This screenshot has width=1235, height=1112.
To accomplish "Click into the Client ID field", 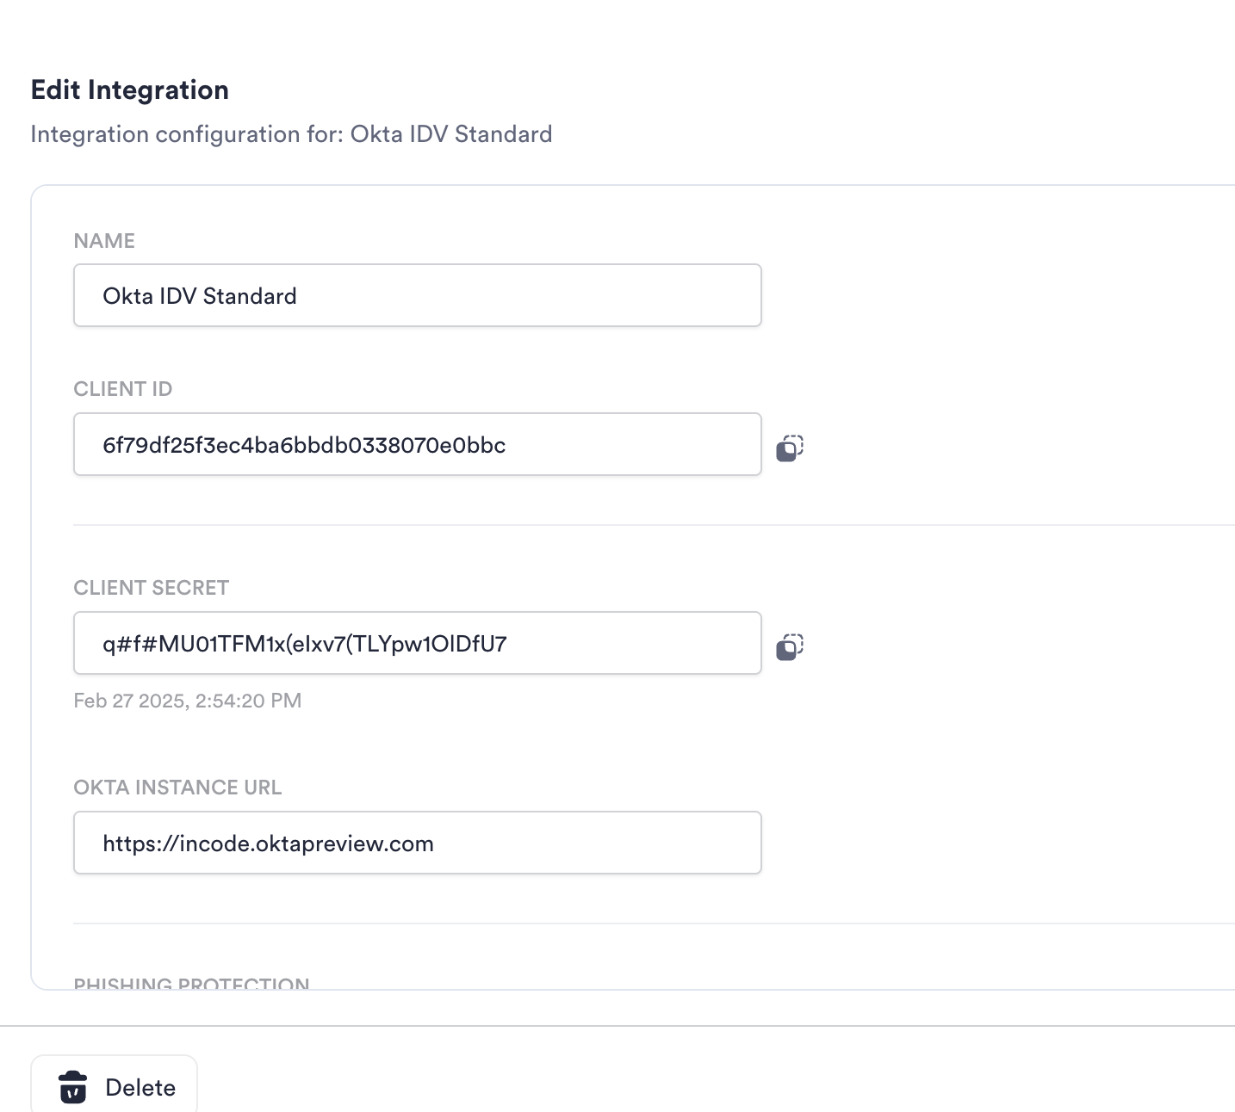I will [x=418, y=444].
